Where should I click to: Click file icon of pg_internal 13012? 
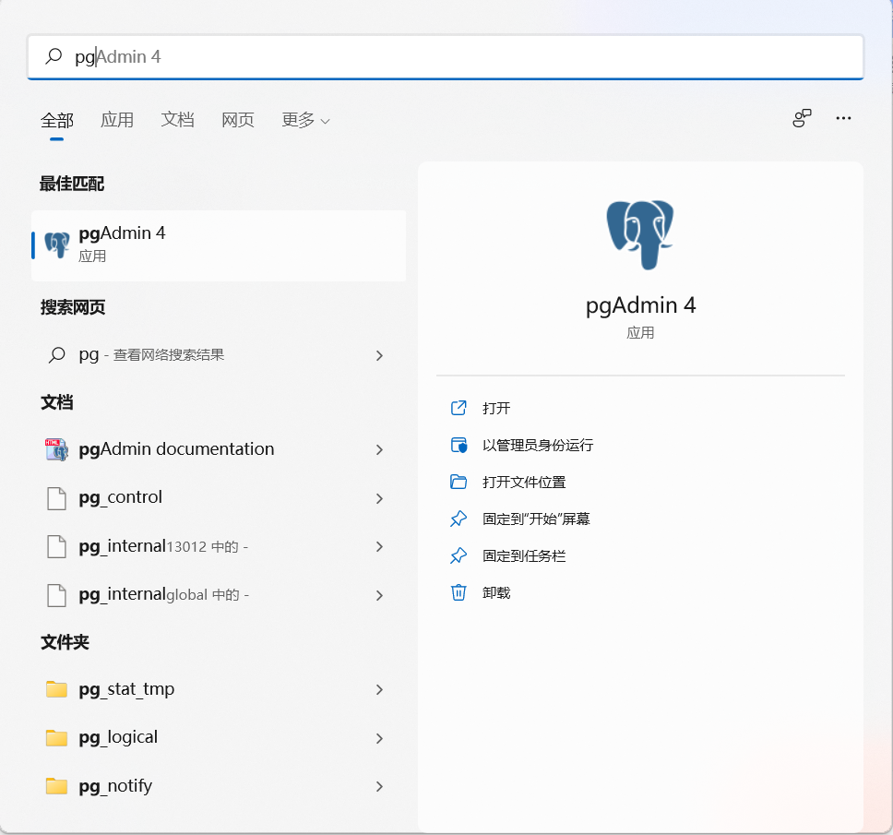[56, 547]
